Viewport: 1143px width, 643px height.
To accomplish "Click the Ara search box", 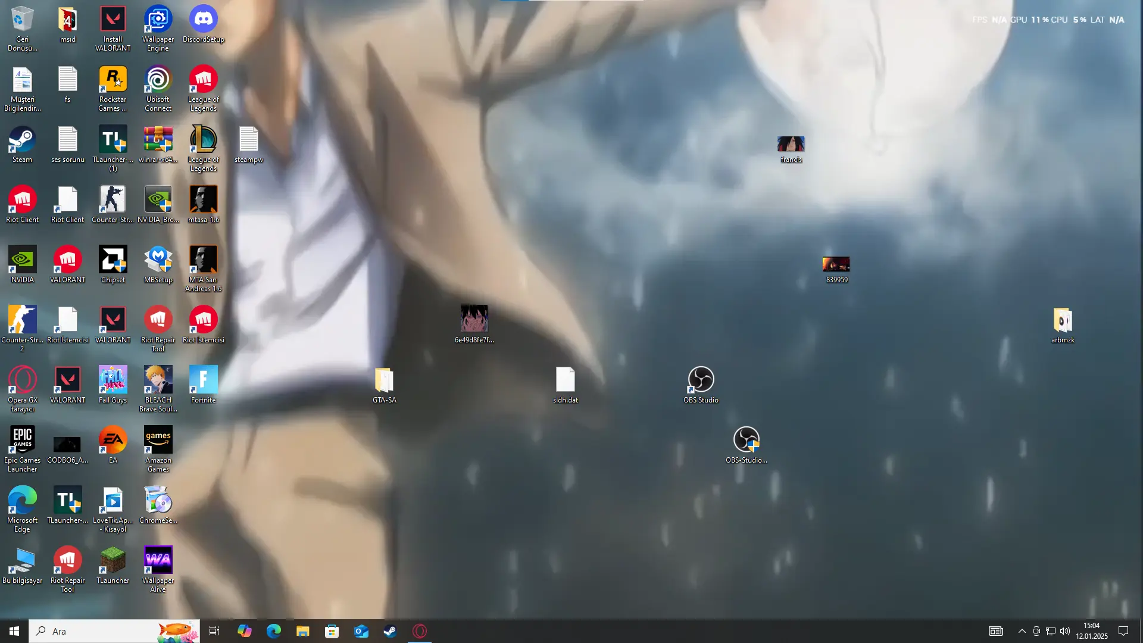I will tap(114, 631).
